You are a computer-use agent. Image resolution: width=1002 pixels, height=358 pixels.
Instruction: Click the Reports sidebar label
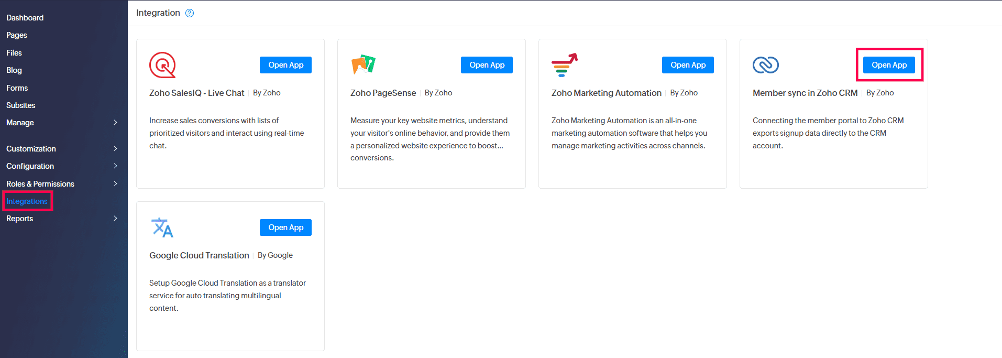20,219
